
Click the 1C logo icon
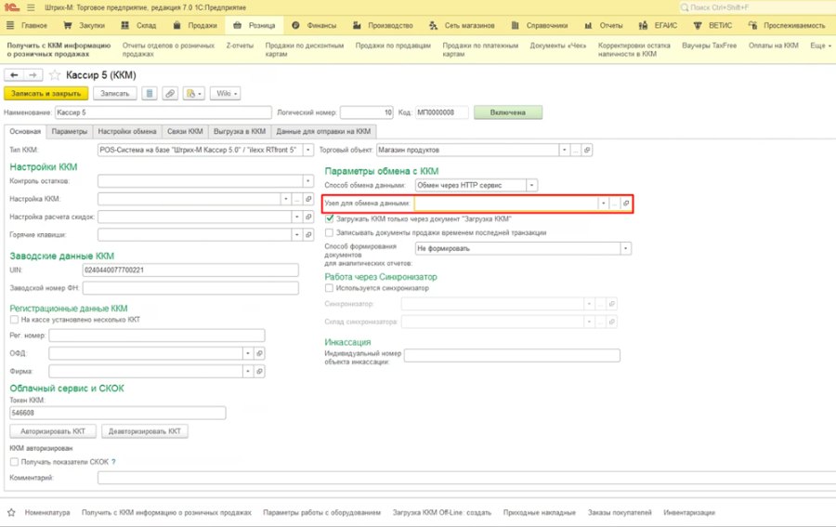pos(11,7)
